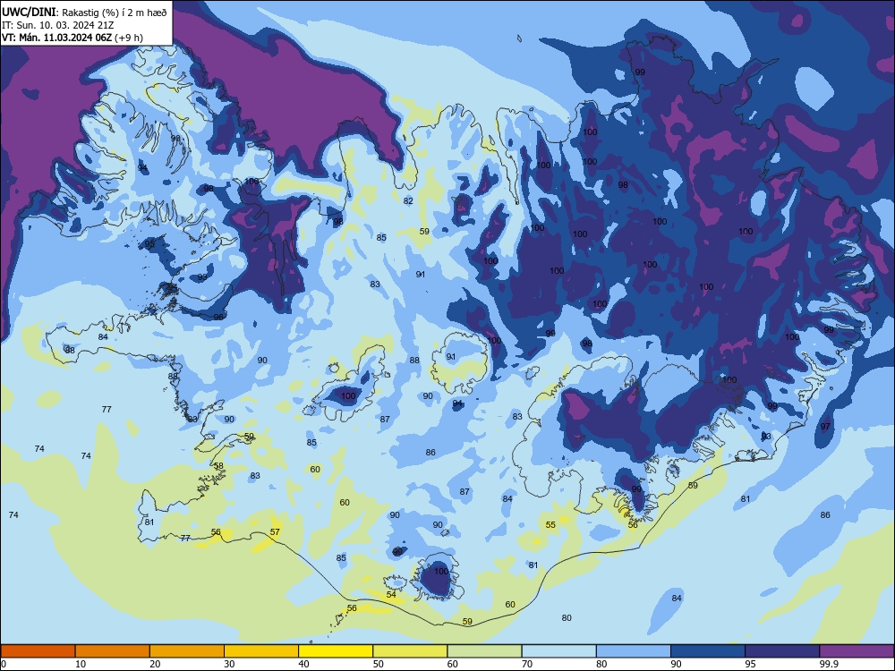The height and width of the screenshot is (671, 895).
Task: Choose the dark blue 90–95 legend swatch
Action: 708,651
